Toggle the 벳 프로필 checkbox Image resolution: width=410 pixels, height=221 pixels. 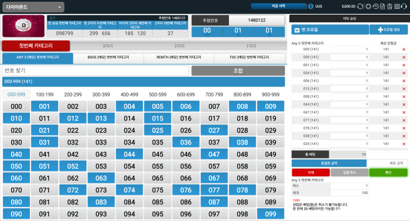click(x=297, y=30)
